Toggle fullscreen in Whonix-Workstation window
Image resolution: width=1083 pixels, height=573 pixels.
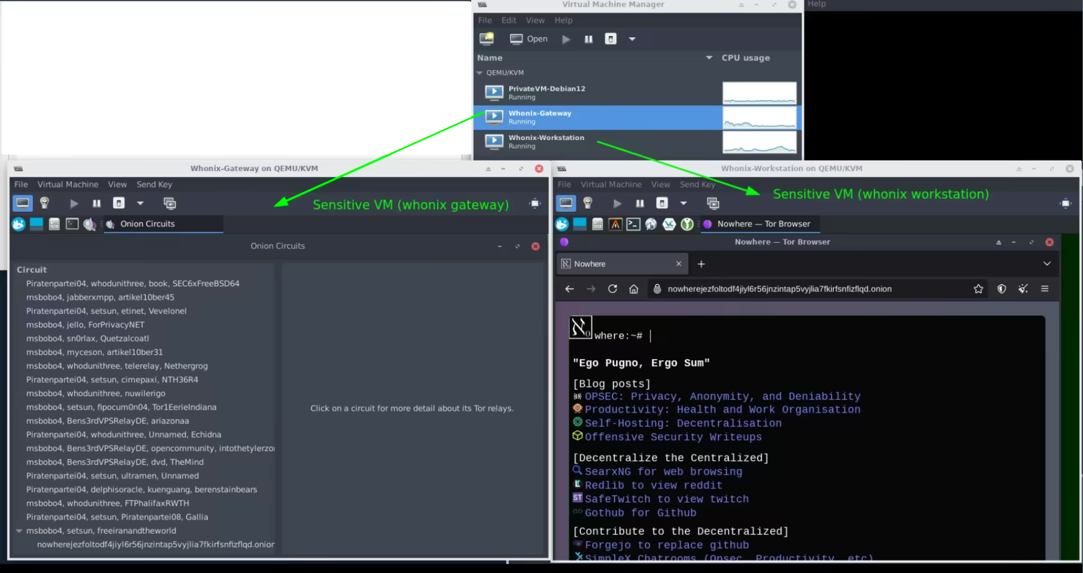coord(1065,203)
